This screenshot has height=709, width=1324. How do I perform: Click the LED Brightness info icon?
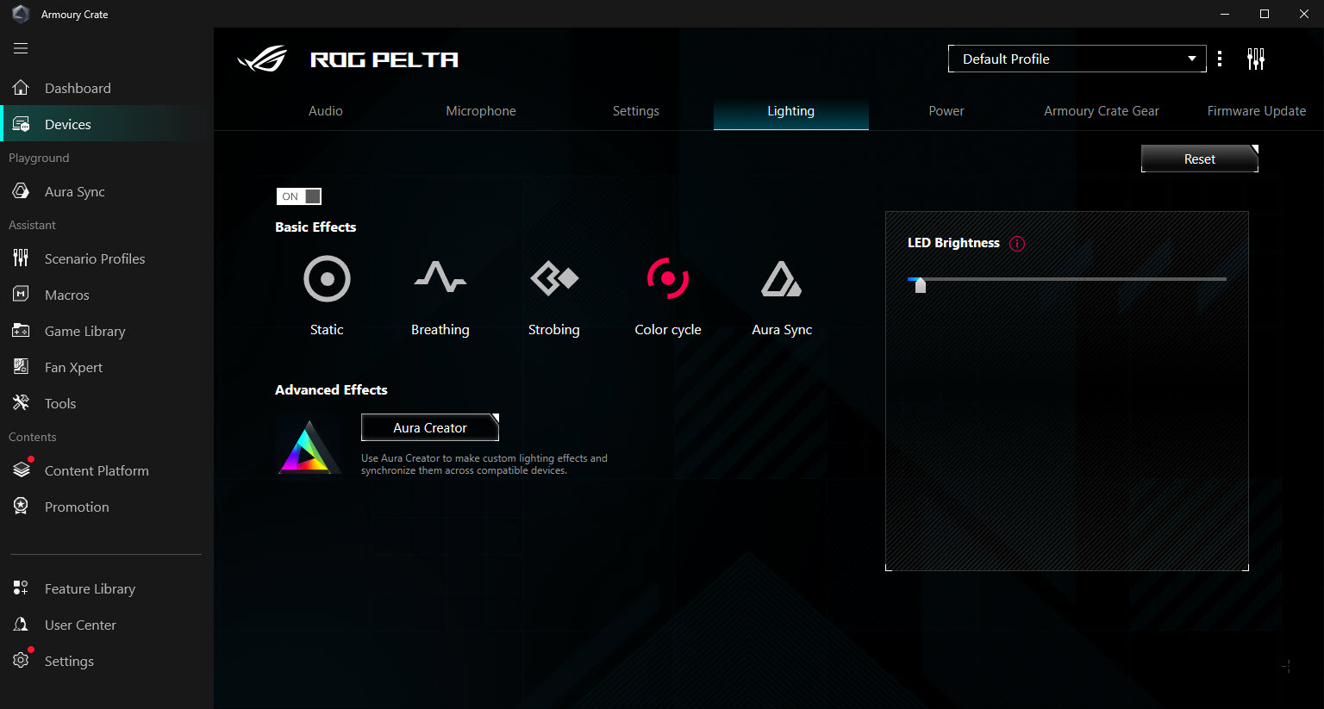click(x=1017, y=244)
